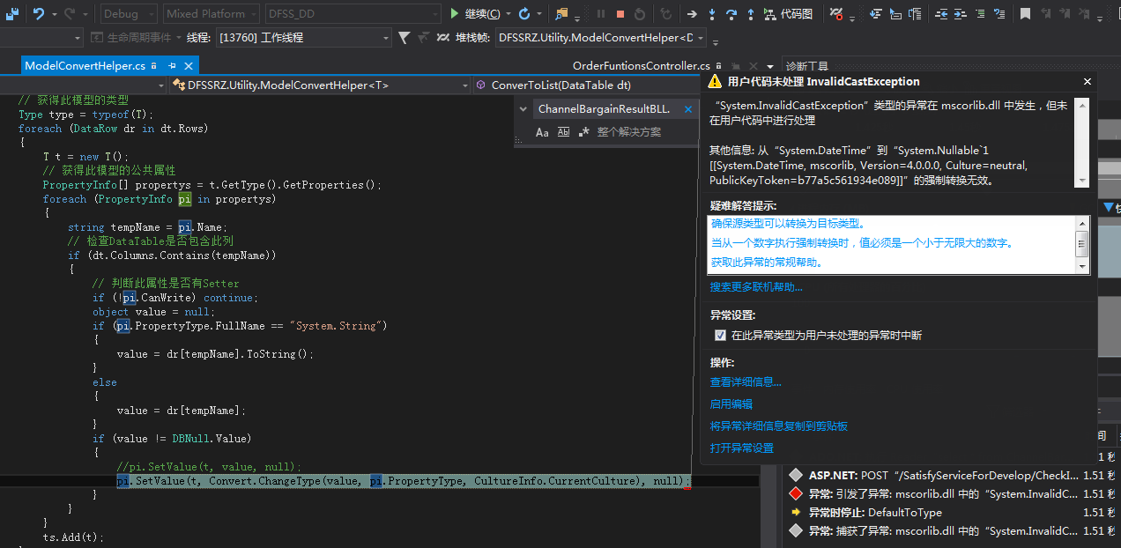The width and height of the screenshot is (1121, 548).
Task: Toggle pin on ModelConvertHelper.cs tab
Action: (172, 66)
